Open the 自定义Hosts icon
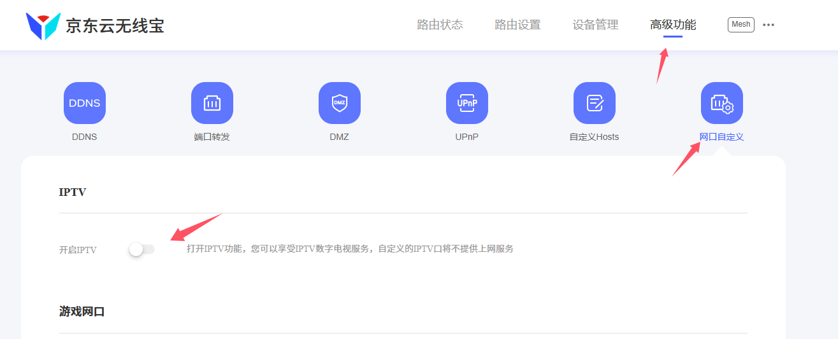 [x=595, y=103]
